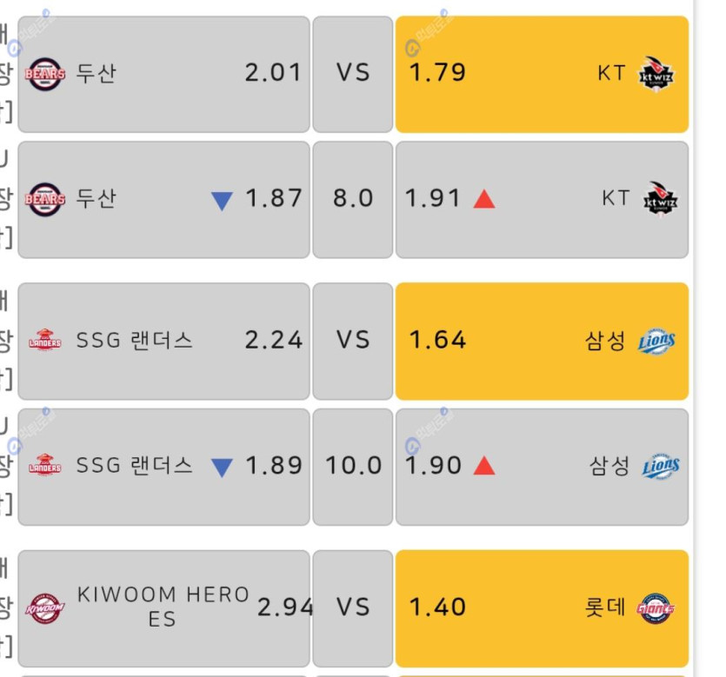Deselect highlighted 롯데 odds 1.40
The height and width of the screenshot is (677, 726).
point(542,608)
